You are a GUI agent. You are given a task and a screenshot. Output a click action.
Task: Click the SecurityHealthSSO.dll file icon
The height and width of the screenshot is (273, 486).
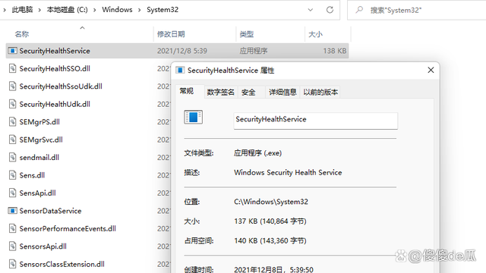[12, 68]
